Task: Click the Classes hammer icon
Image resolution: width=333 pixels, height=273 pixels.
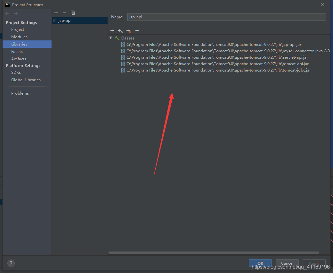Action: point(117,38)
